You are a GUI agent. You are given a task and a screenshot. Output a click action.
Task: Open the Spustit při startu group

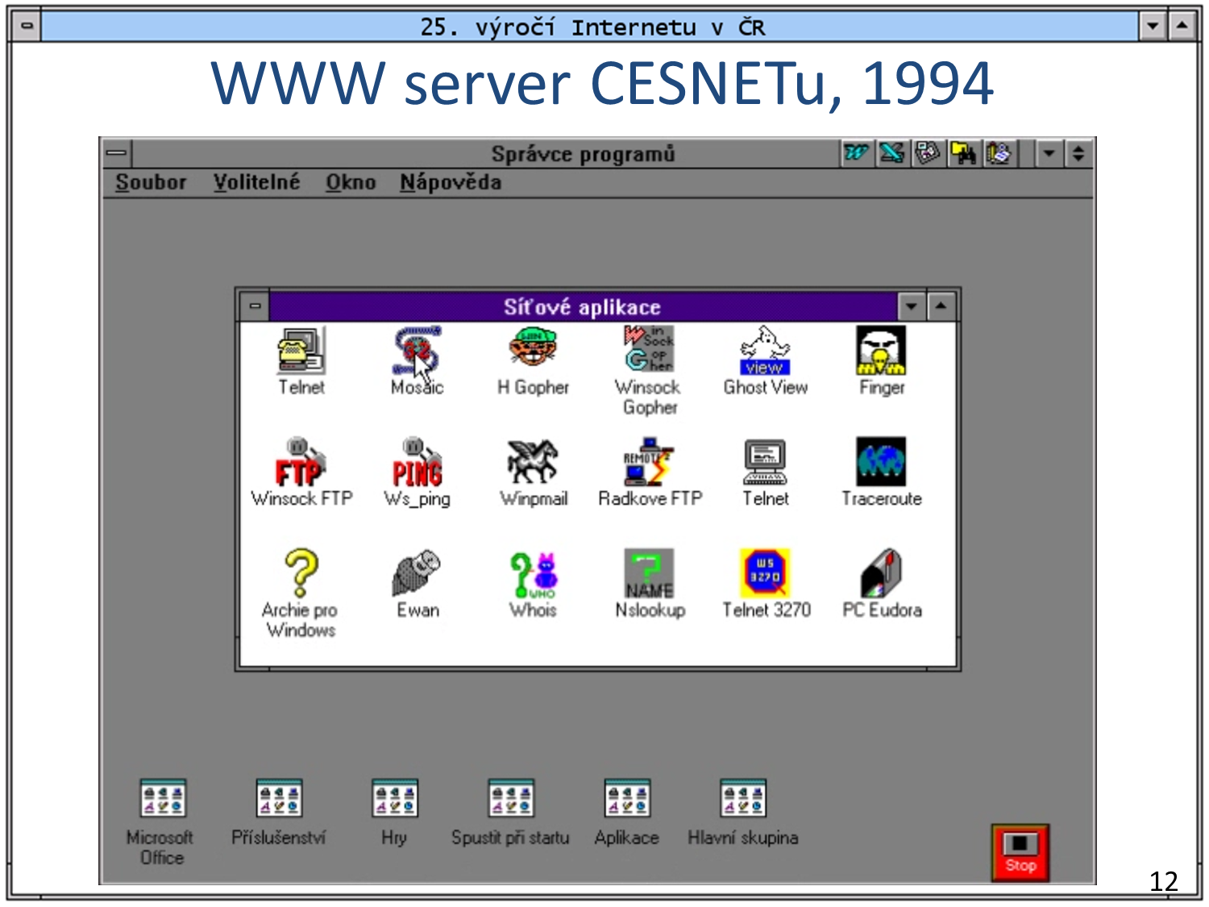click(x=511, y=798)
